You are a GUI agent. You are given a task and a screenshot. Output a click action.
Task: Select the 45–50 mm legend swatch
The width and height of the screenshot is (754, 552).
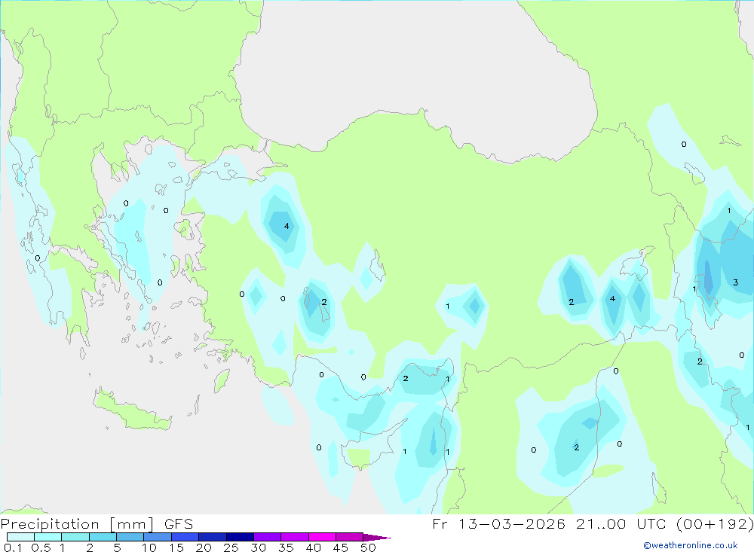(349, 537)
